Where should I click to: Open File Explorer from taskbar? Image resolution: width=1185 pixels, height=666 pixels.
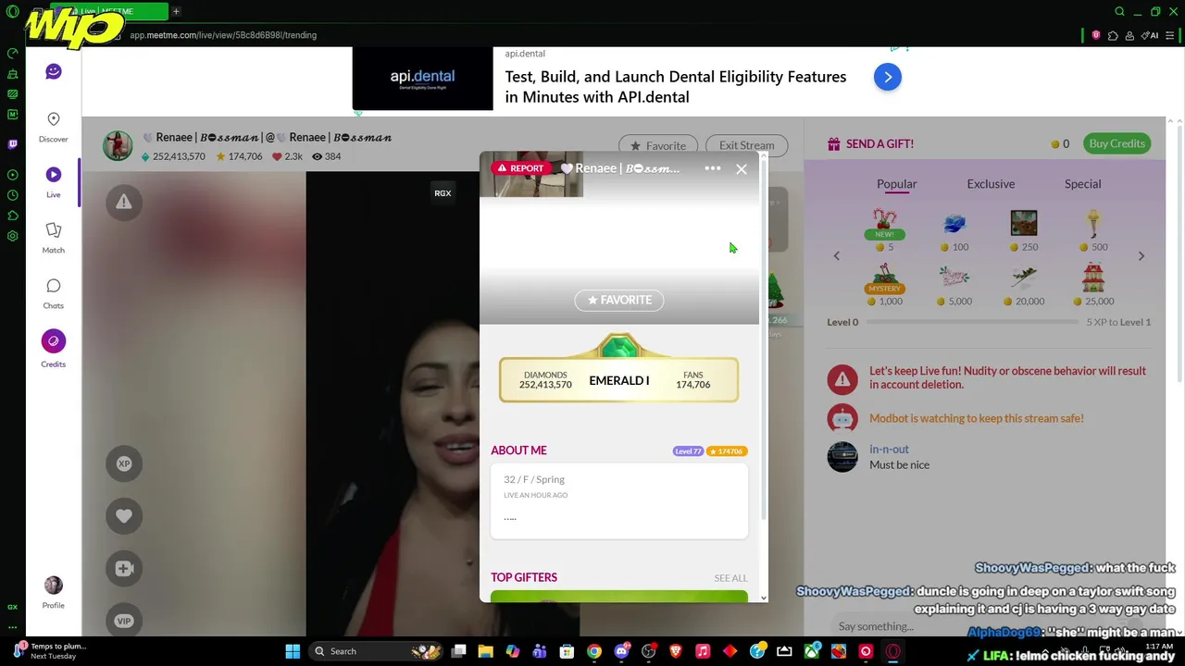pyautogui.click(x=485, y=651)
